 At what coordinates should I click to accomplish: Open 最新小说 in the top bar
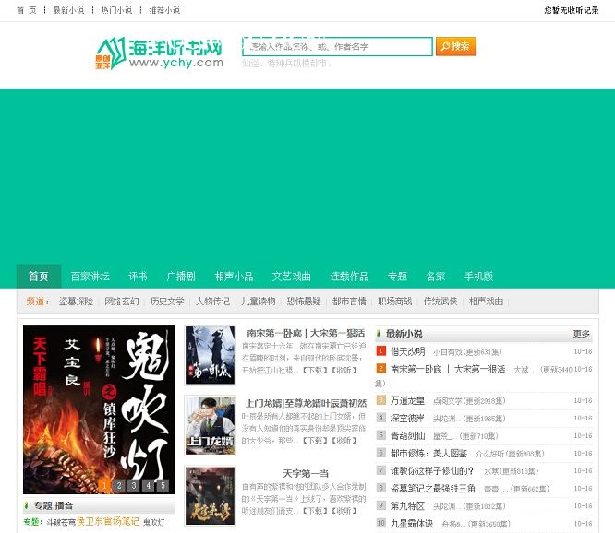[66, 10]
